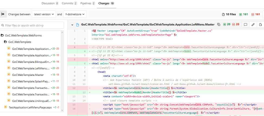The width and height of the screenshot is (264, 116).
Task: Click the '10 Files' count text
Action: (x=231, y=14)
